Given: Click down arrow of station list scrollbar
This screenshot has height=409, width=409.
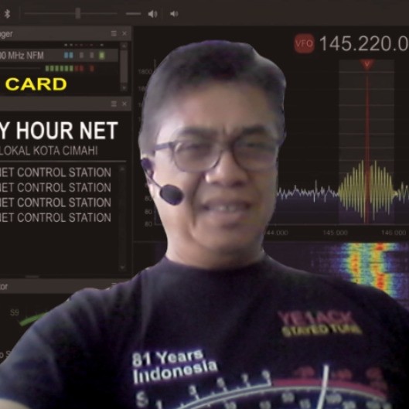Looking at the screenshot, I should (x=122, y=268).
